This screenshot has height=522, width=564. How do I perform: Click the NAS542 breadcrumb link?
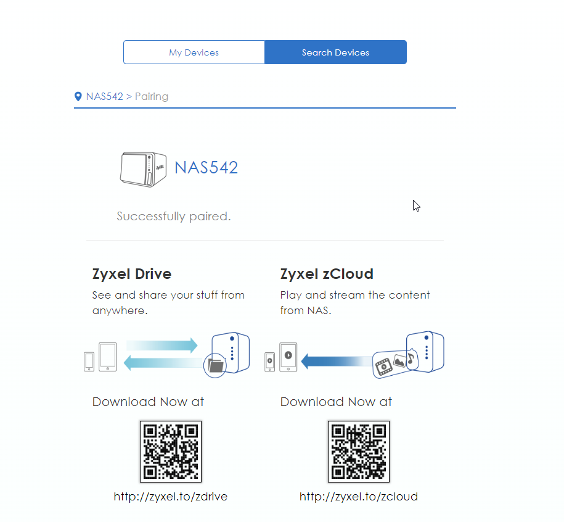[104, 96]
